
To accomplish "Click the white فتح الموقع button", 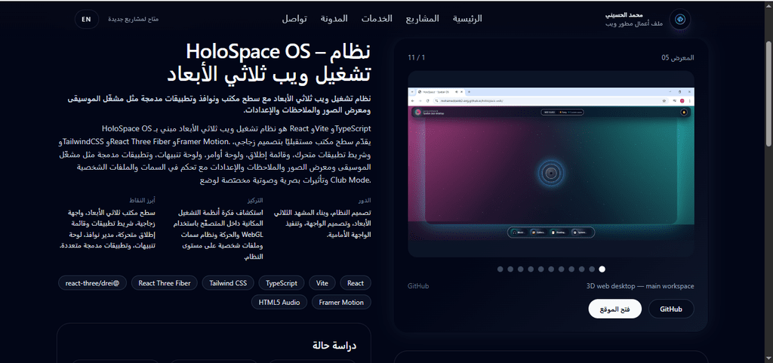I will pos(614,309).
